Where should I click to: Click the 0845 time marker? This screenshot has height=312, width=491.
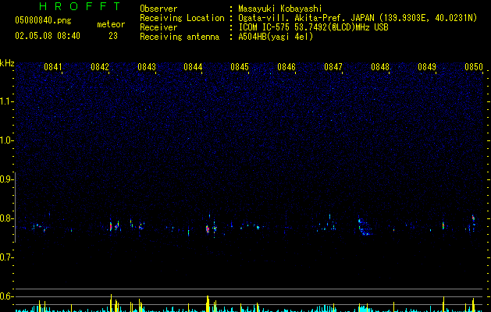[x=240, y=67]
